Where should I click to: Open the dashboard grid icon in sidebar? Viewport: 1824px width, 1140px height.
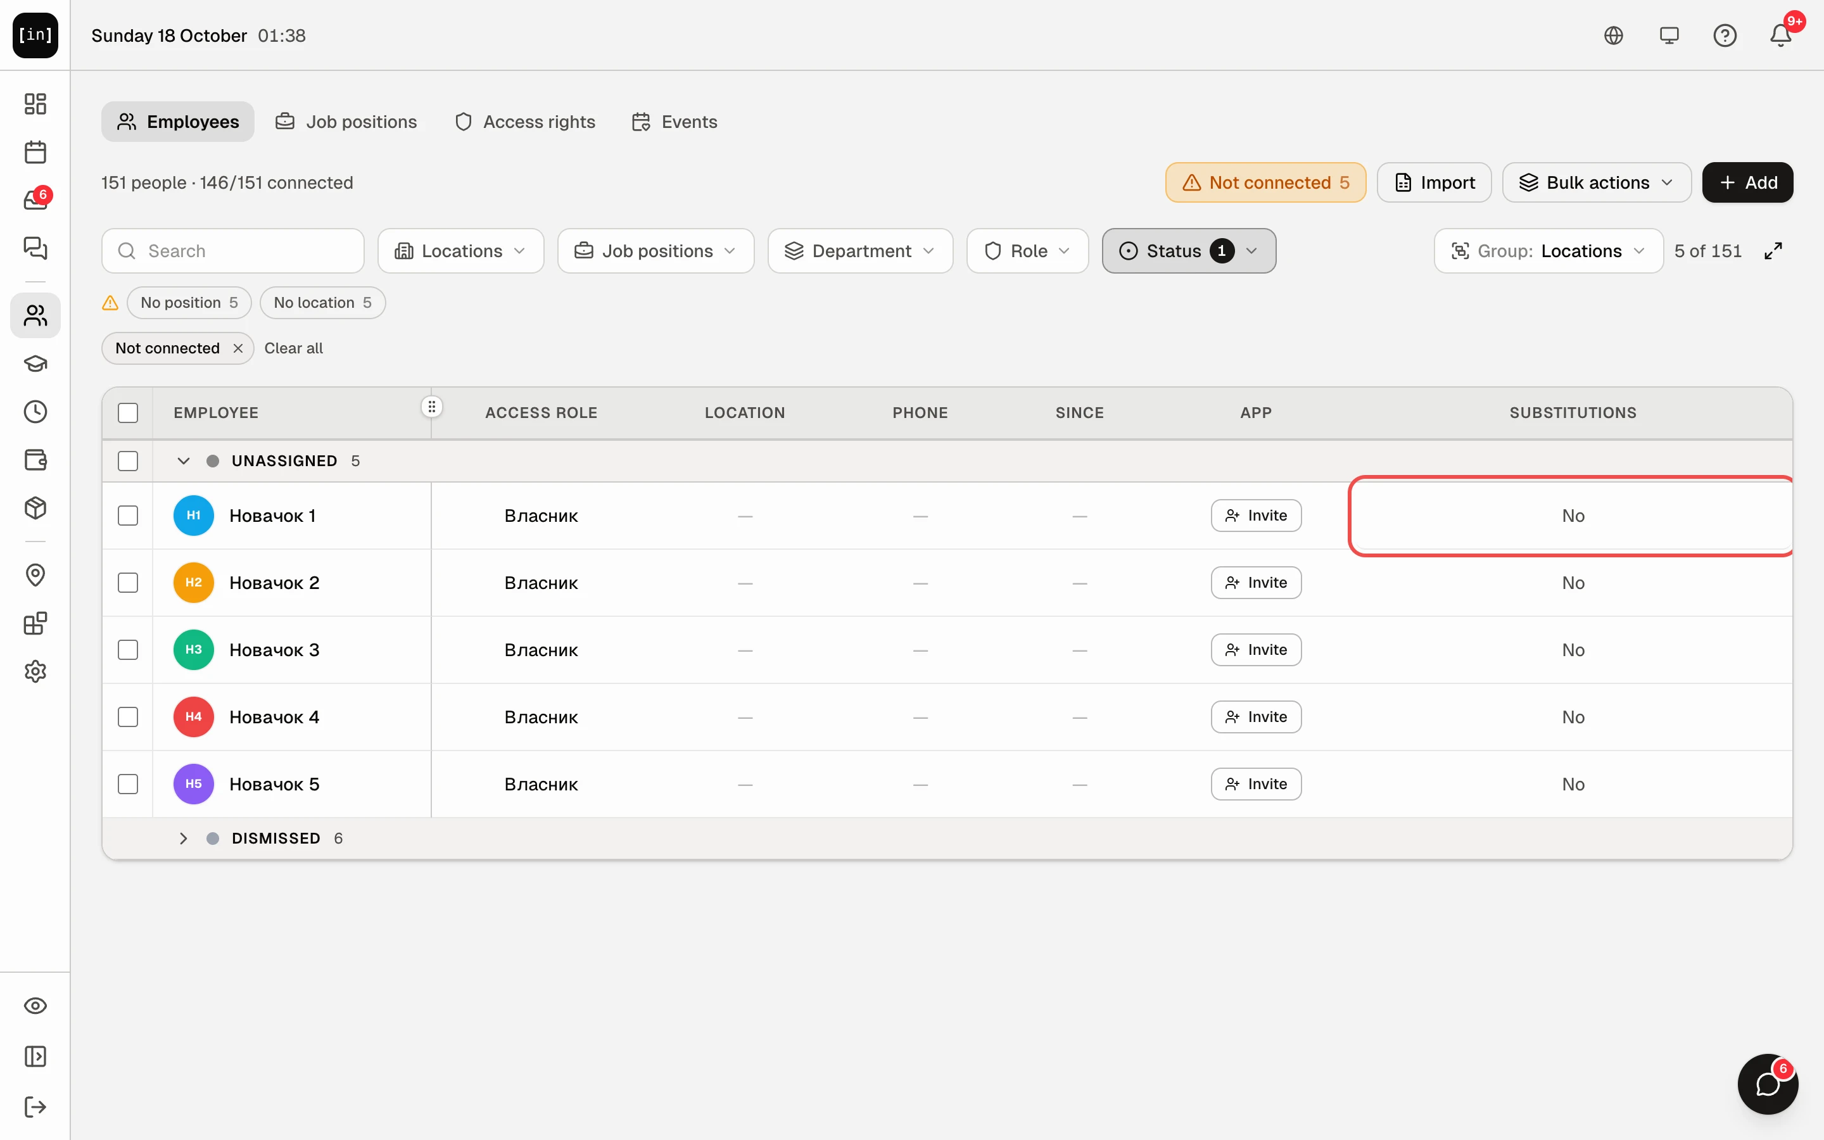coord(35,103)
